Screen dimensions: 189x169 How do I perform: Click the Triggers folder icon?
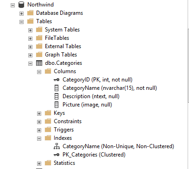click(48, 130)
